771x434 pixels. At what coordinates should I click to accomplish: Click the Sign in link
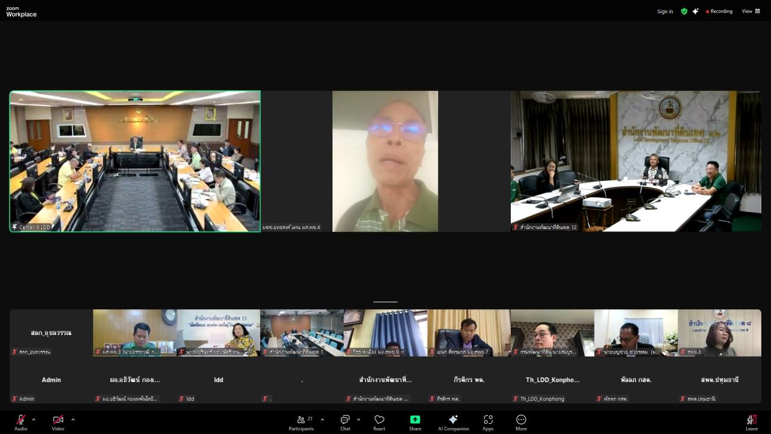tap(665, 11)
